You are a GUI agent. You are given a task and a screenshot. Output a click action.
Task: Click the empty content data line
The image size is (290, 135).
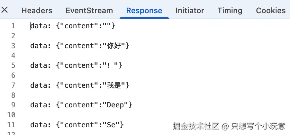click(73, 26)
